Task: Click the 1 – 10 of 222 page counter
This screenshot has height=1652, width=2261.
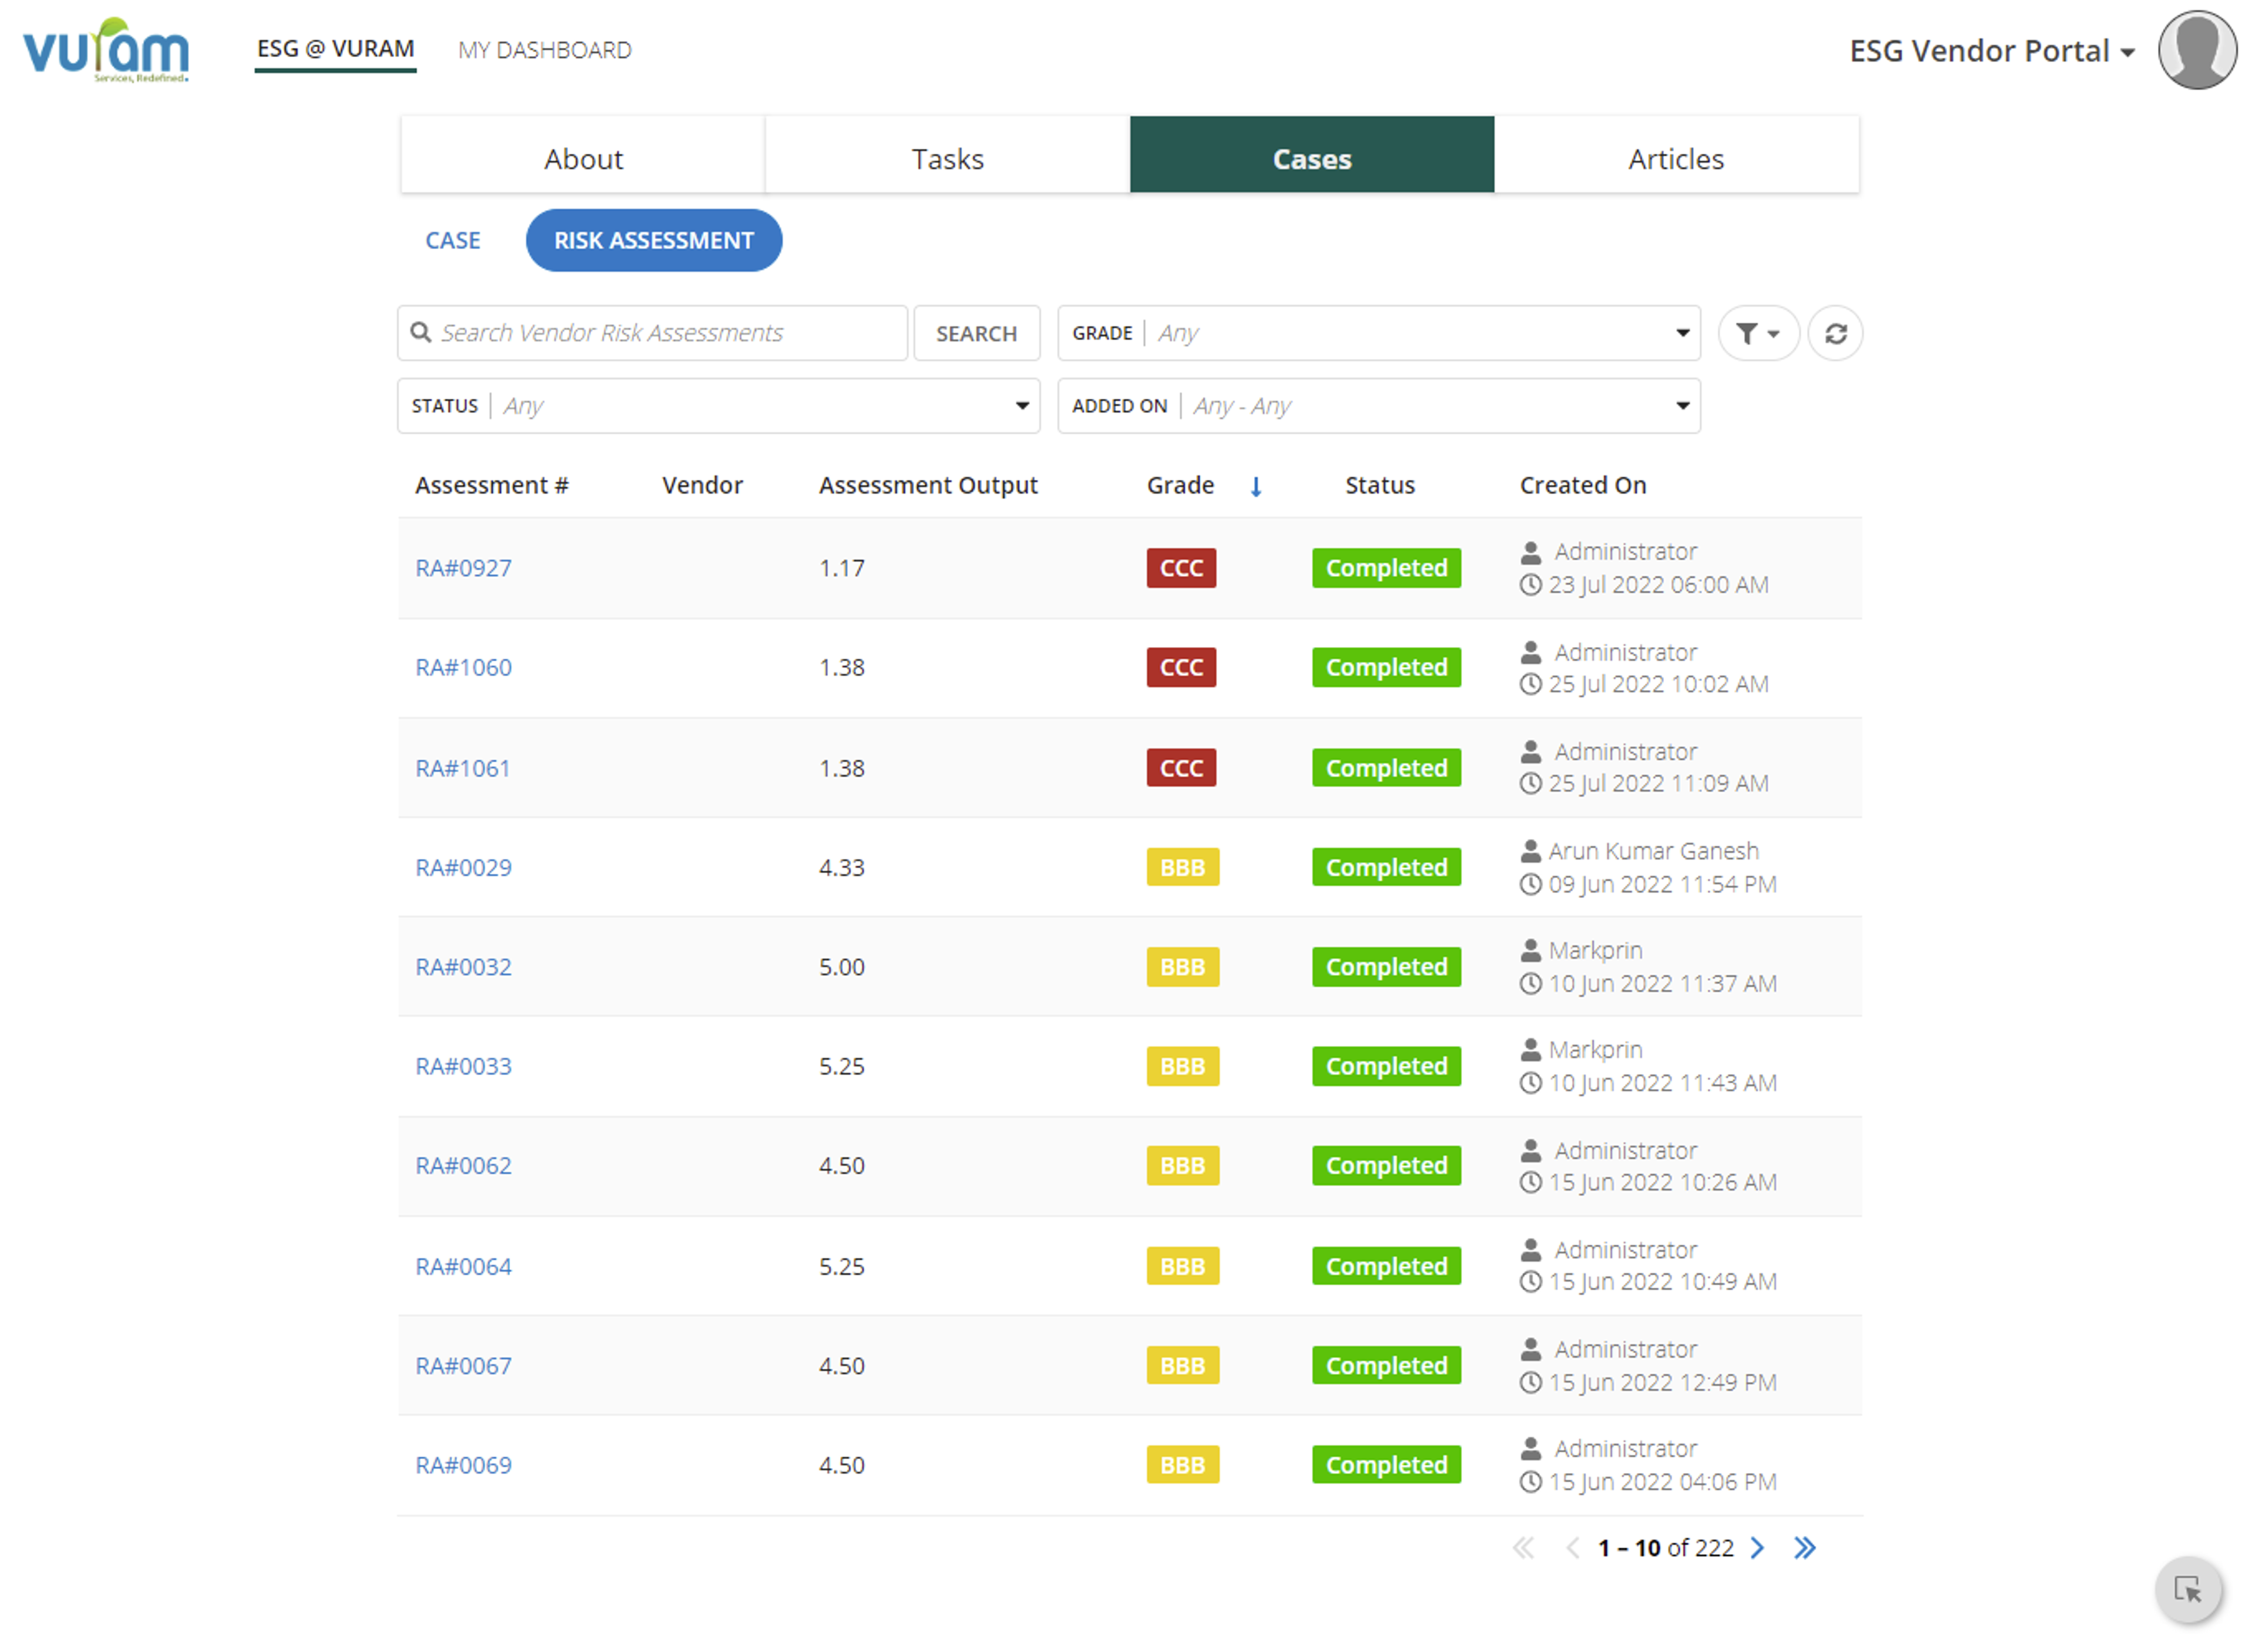Action: tap(1665, 1548)
